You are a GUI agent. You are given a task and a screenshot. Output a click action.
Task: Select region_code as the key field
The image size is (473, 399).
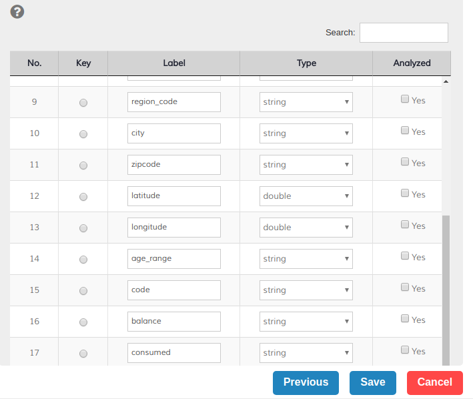click(83, 103)
